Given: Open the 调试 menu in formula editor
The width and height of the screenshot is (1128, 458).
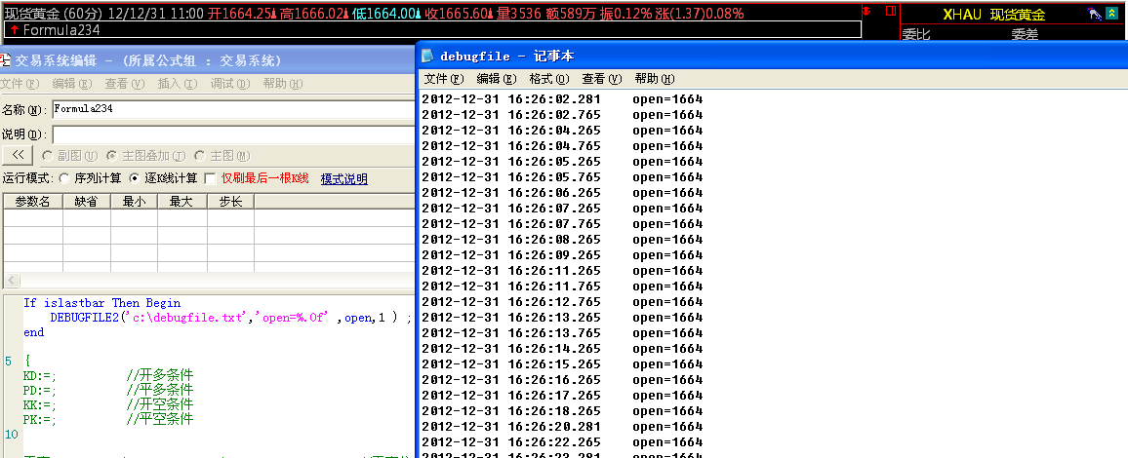Looking at the screenshot, I should pos(228,84).
